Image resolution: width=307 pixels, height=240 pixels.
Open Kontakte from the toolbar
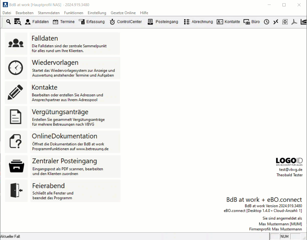coord(228,22)
